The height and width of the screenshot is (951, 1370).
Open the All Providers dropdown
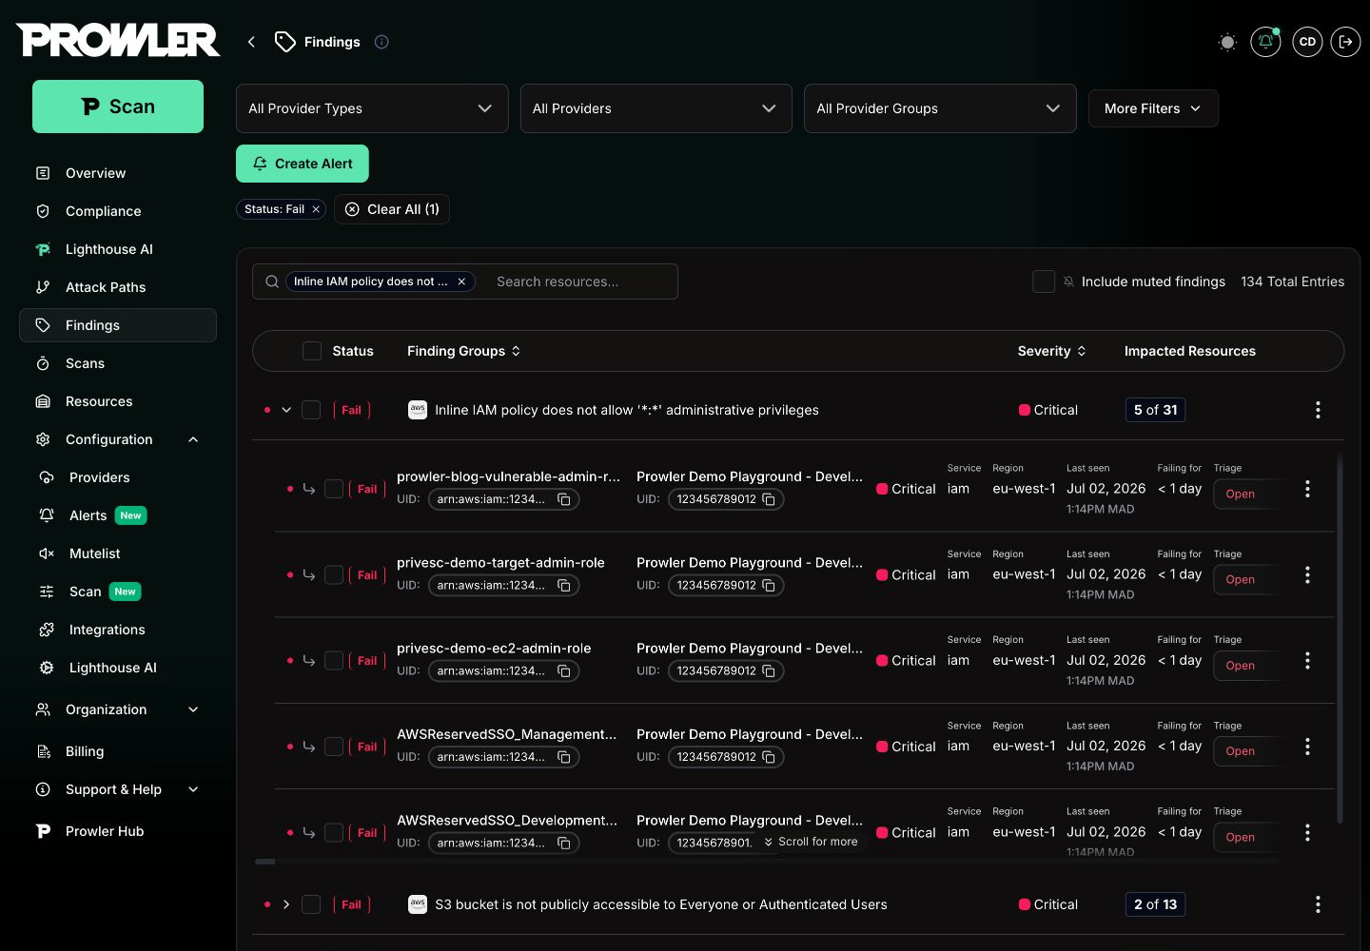coord(656,108)
